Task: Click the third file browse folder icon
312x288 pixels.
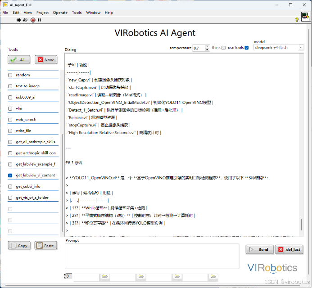Action: click(177, 276)
